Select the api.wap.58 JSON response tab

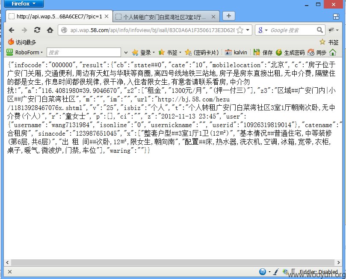click(59, 17)
